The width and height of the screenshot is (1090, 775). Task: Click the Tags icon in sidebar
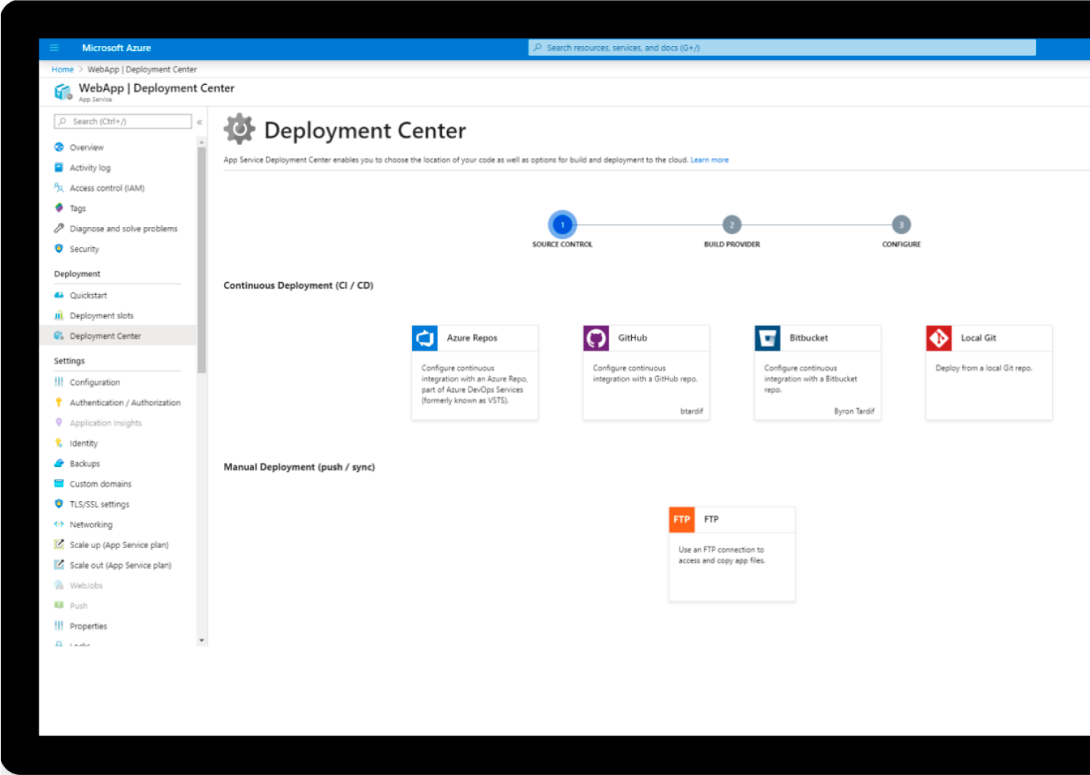[59, 208]
